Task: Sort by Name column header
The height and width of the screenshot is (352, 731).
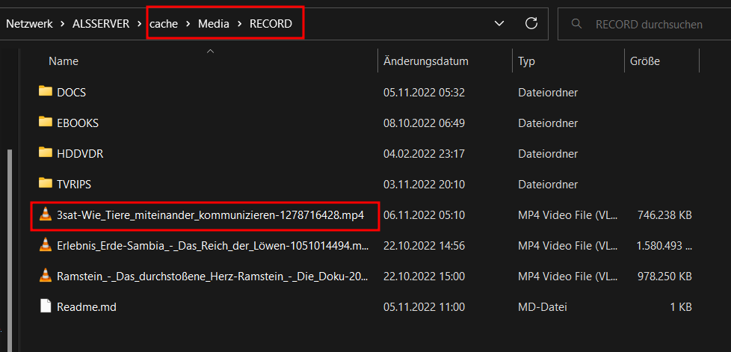Action: coord(64,61)
